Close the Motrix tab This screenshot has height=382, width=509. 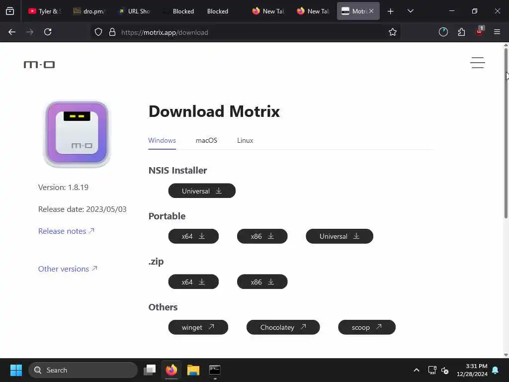pos(371,11)
